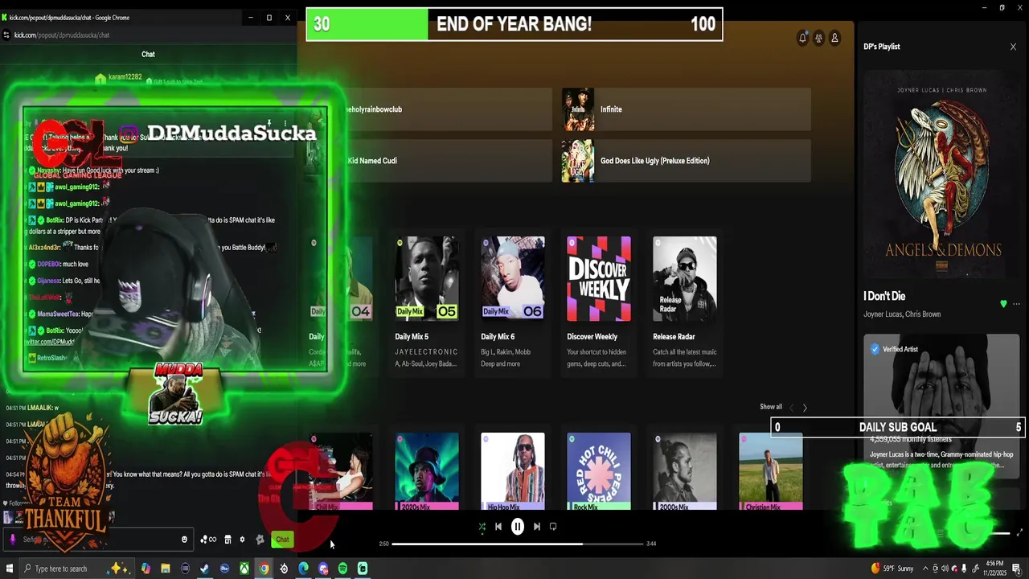
Task: Click the SteelSeries icon in taskbar
Action: pos(284,569)
